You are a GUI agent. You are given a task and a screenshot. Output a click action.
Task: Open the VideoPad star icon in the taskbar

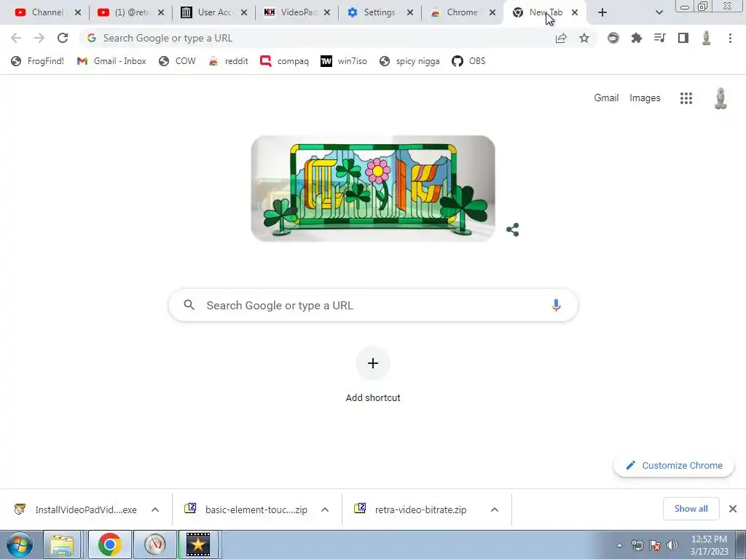tap(198, 544)
